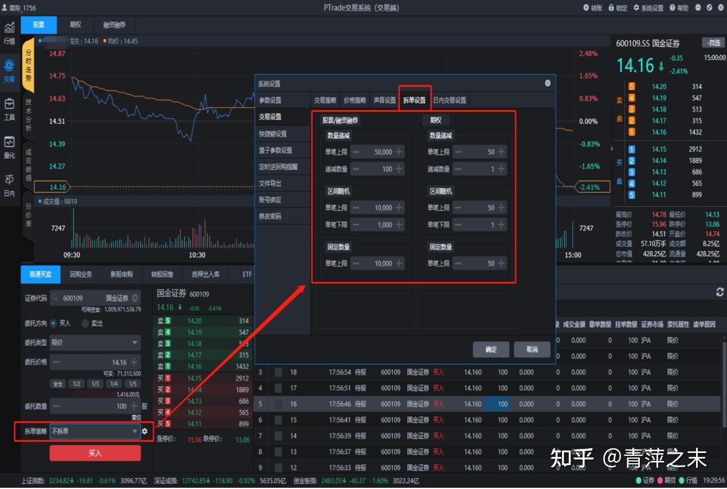Switch to the 技术分析 chart side tab
The image size is (727, 489).
pos(29,116)
